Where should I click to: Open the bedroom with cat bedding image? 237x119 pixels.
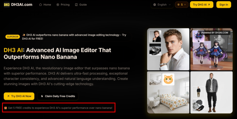coord(168,92)
